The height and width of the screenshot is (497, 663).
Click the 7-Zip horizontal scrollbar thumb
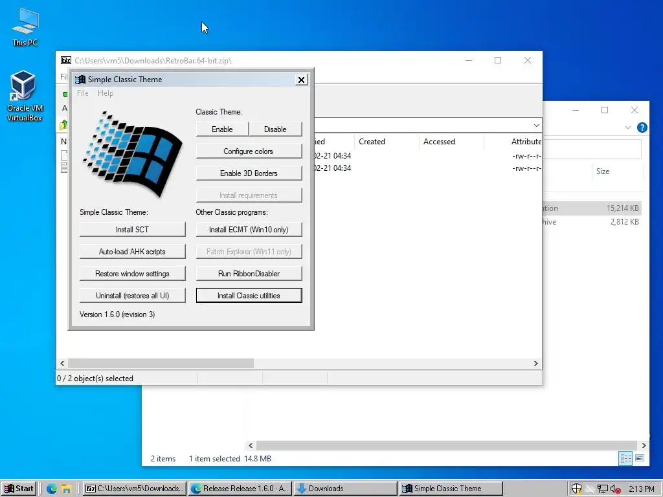[161, 364]
